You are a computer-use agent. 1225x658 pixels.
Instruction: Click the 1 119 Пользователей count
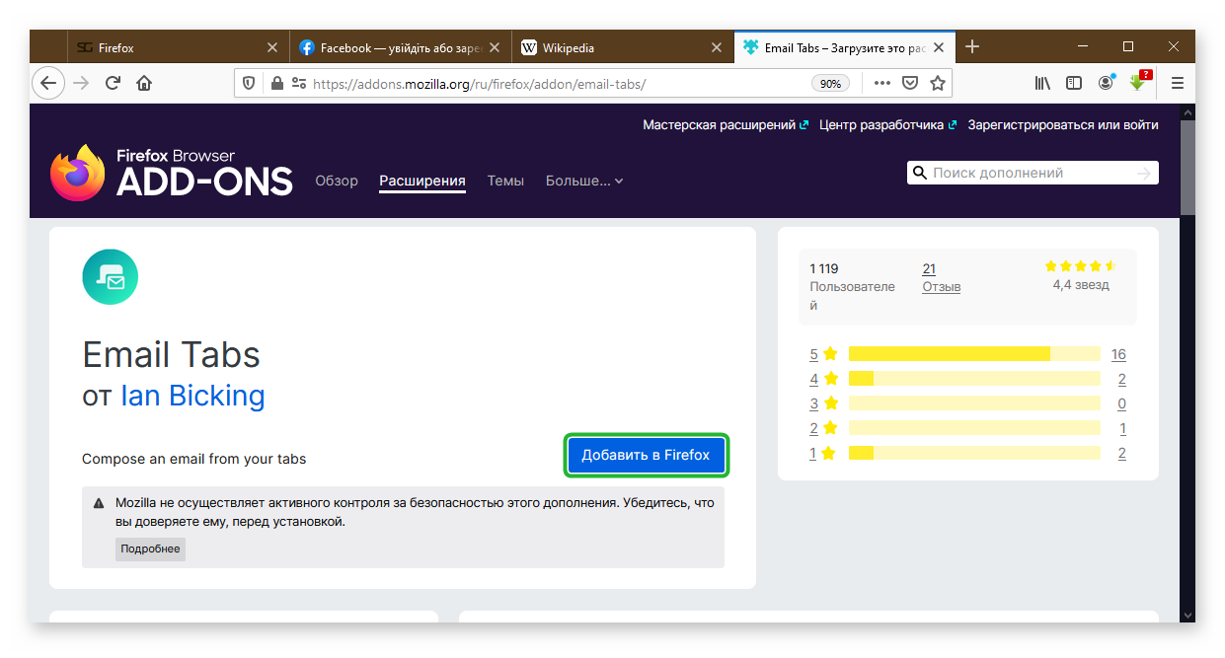[852, 286]
